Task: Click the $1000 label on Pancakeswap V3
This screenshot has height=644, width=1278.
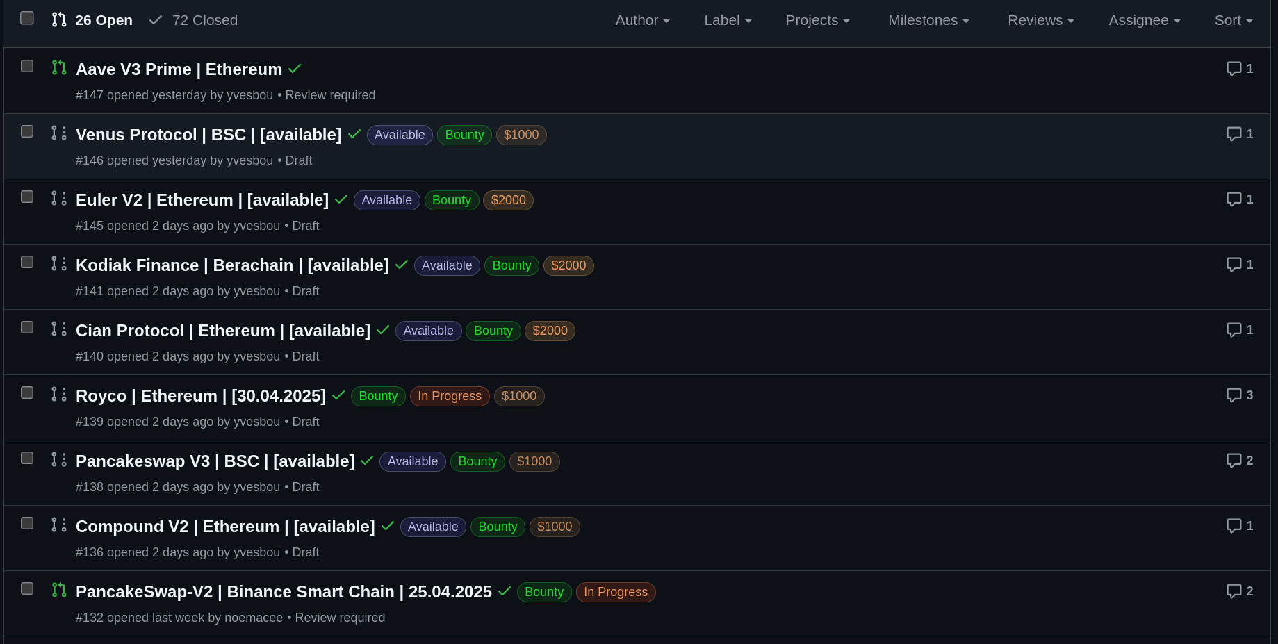Action: point(534,461)
